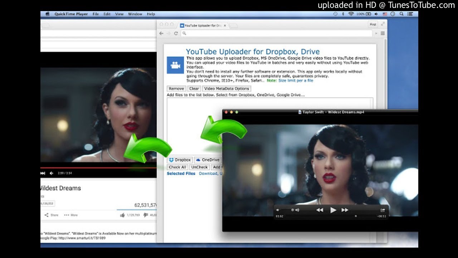Open the Edit menu
The width and height of the screenshot is (458, 258).
pos(107,14)
